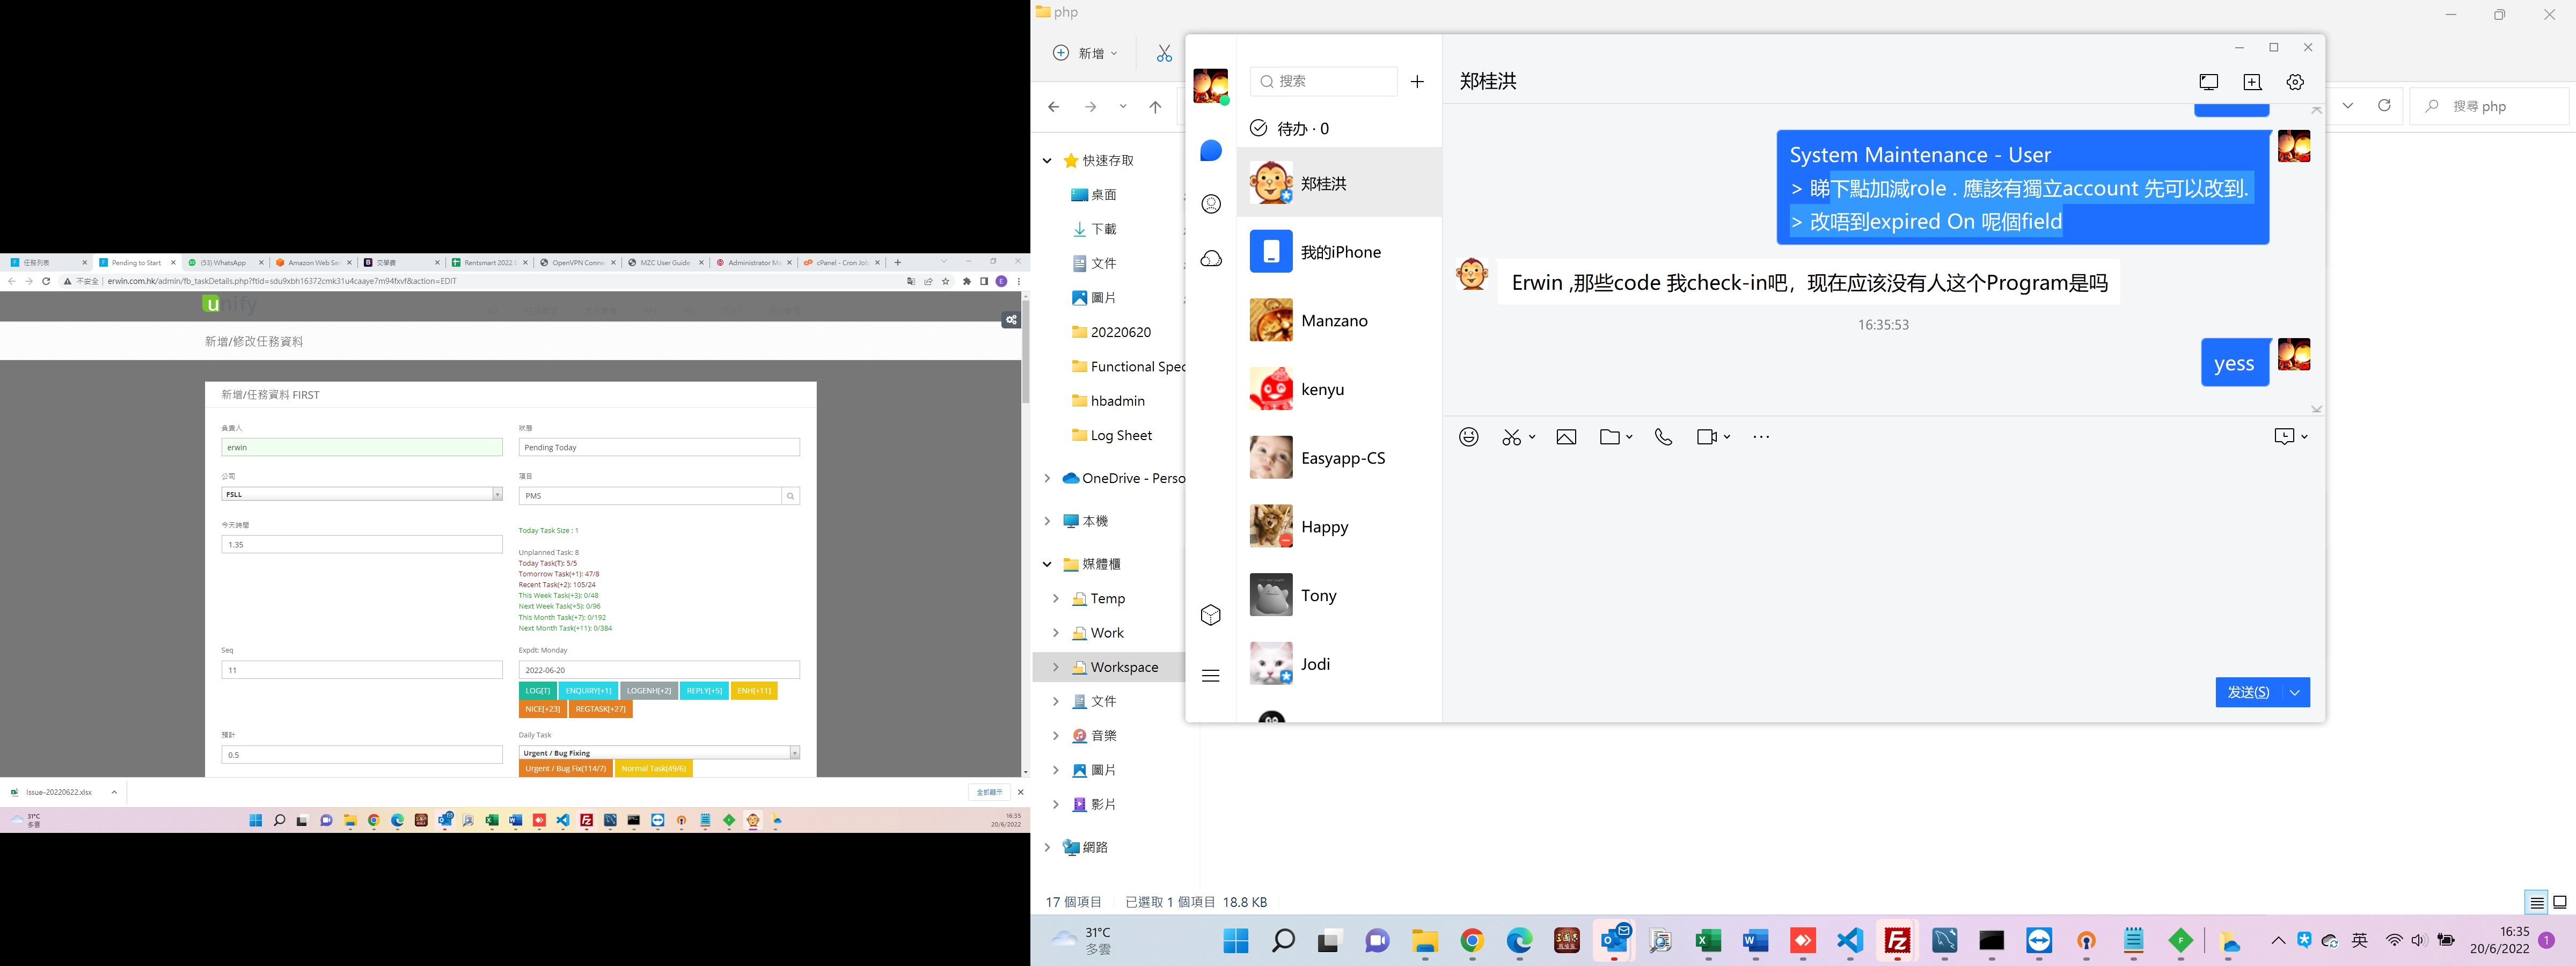Switch to the OpenVPN Connect tab
2576x966 pixels.
click(576, 262)
